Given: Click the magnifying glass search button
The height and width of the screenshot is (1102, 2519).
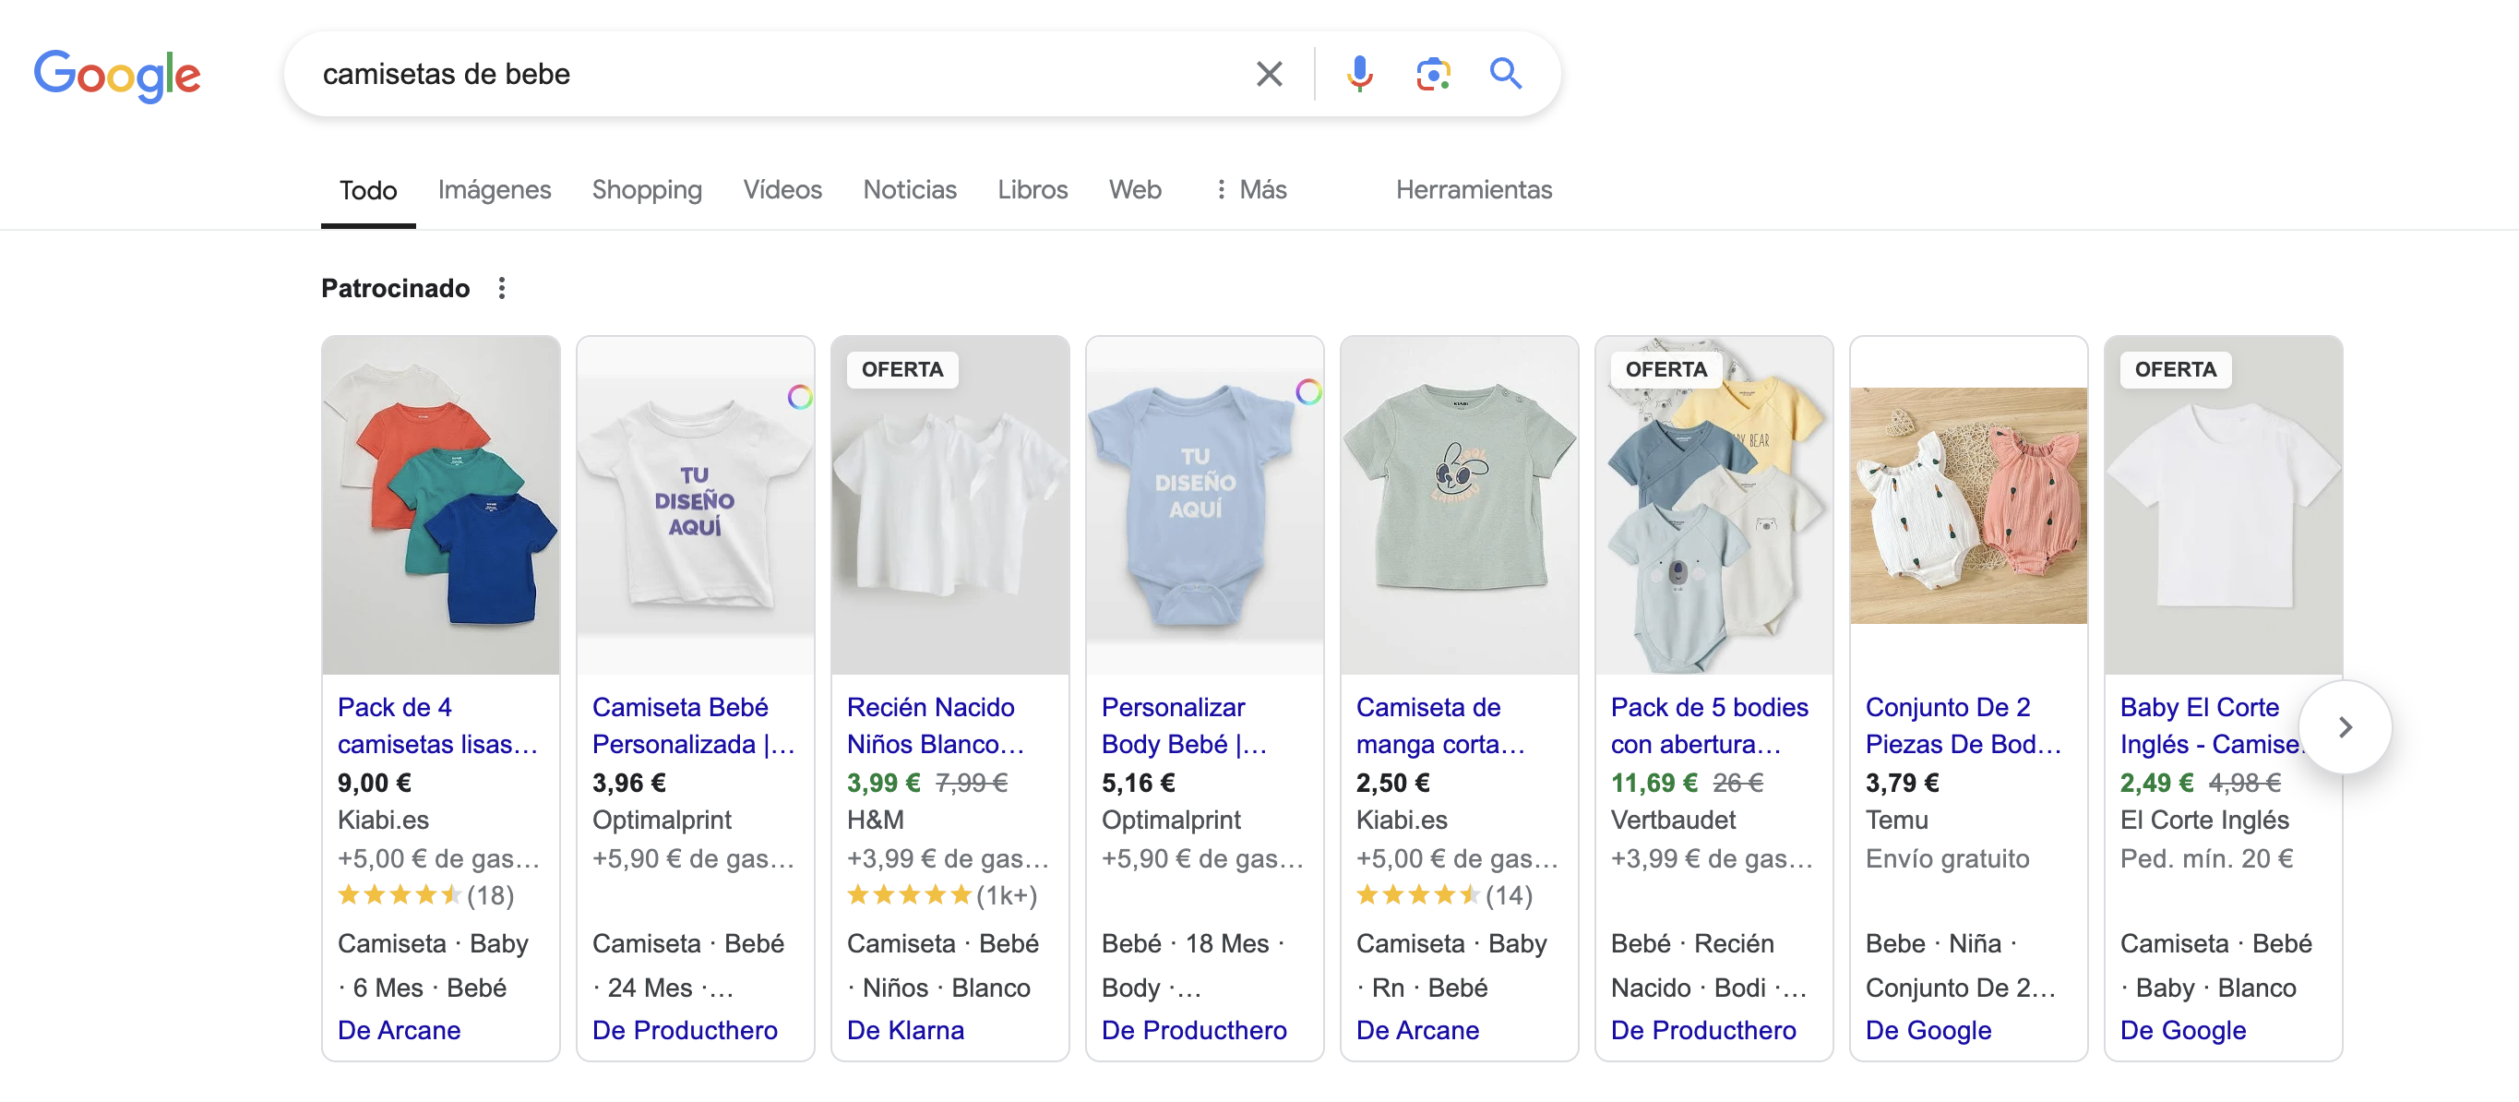Looking at the screenshot, I should 1505,73.
